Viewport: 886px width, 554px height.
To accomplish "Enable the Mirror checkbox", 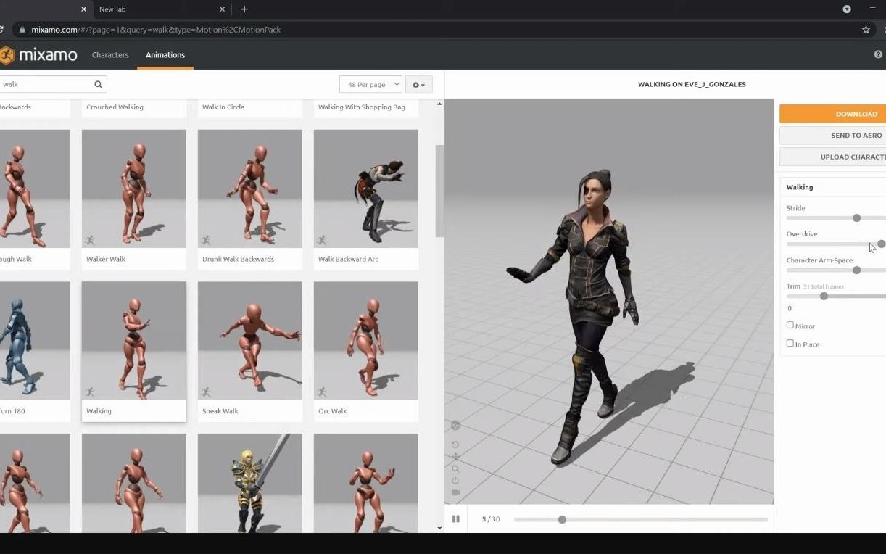I will click(x=790, y=325).
